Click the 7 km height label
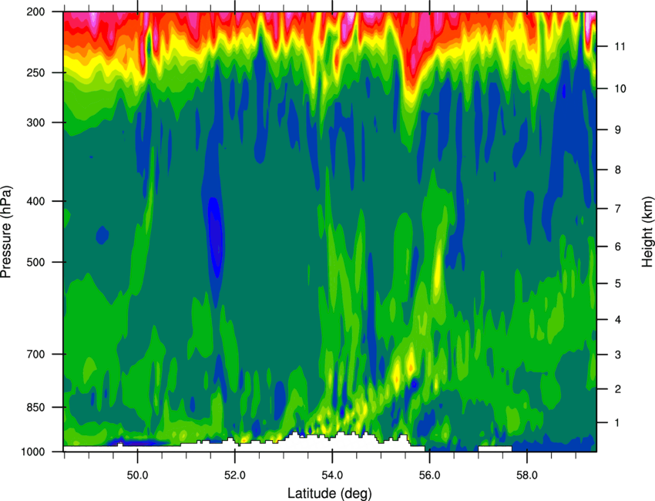The image size is (655, 501). (x=618, y=209)
